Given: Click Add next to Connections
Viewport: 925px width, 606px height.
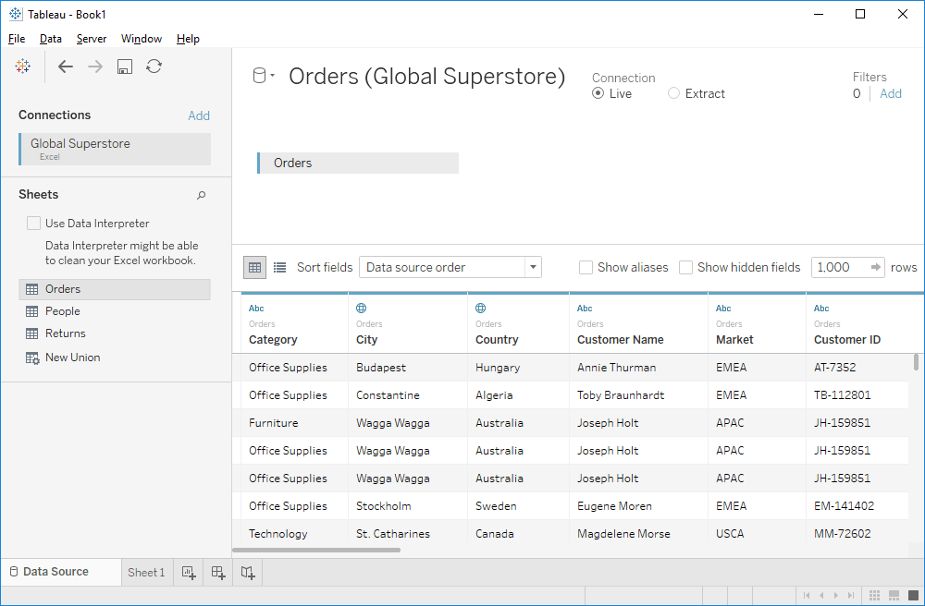Looking at the screenshot, I should 199,115.
